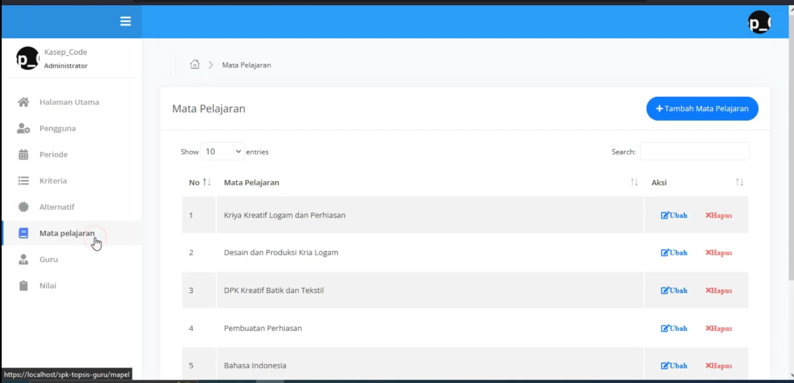
Task: Sort by the Aksi column arrows
Action: tap(739, 182)
